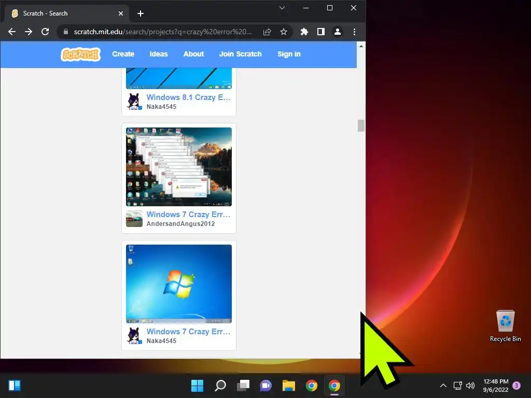
Task: Click Naka4545 avatar beside Windows 8.1 project
Action: 134,102
